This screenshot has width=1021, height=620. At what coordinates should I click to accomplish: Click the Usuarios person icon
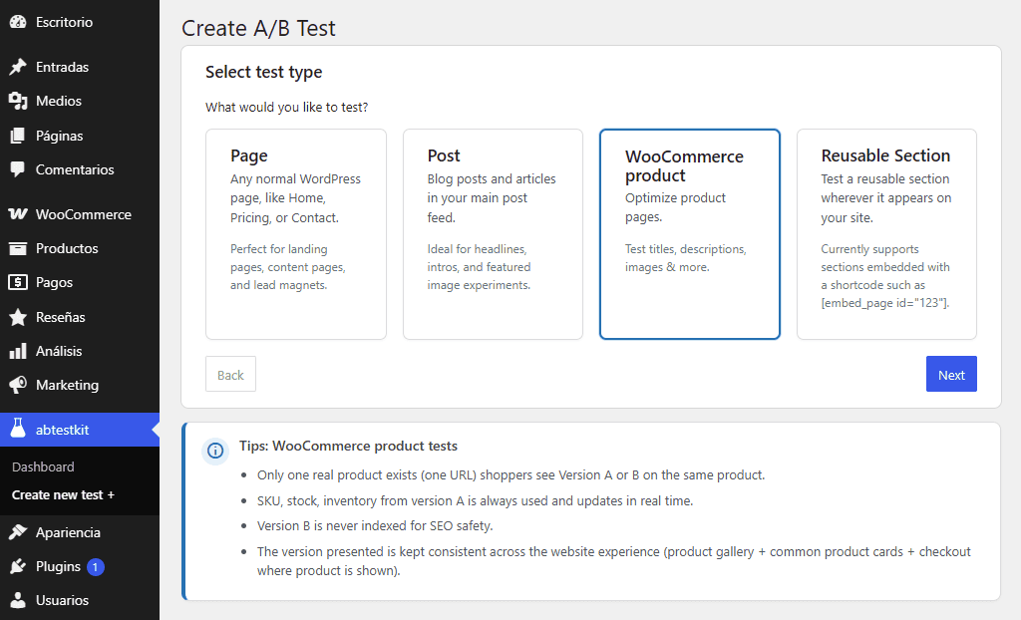pos(18,600)
